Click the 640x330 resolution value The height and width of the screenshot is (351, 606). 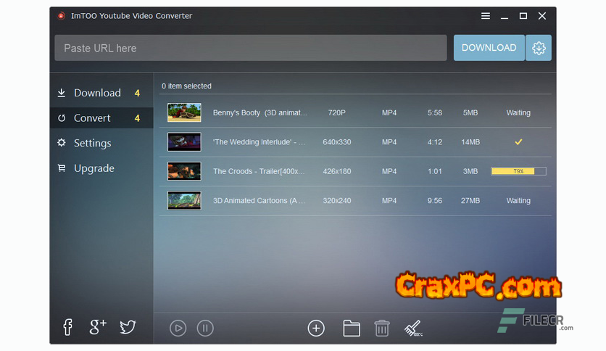[336, 142]
